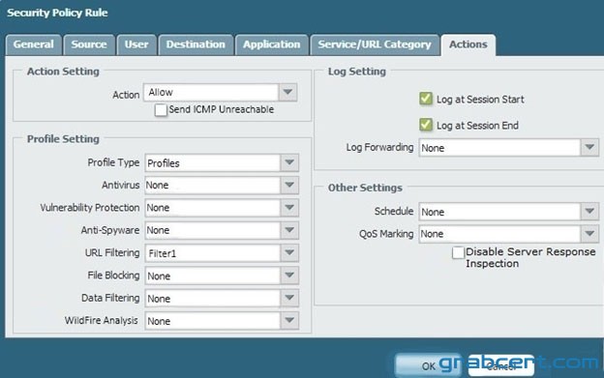The height and width of the screenshot is (378, 604).
Task: Check Disable Server Response Inspection
Action: (x=458, y=252)
